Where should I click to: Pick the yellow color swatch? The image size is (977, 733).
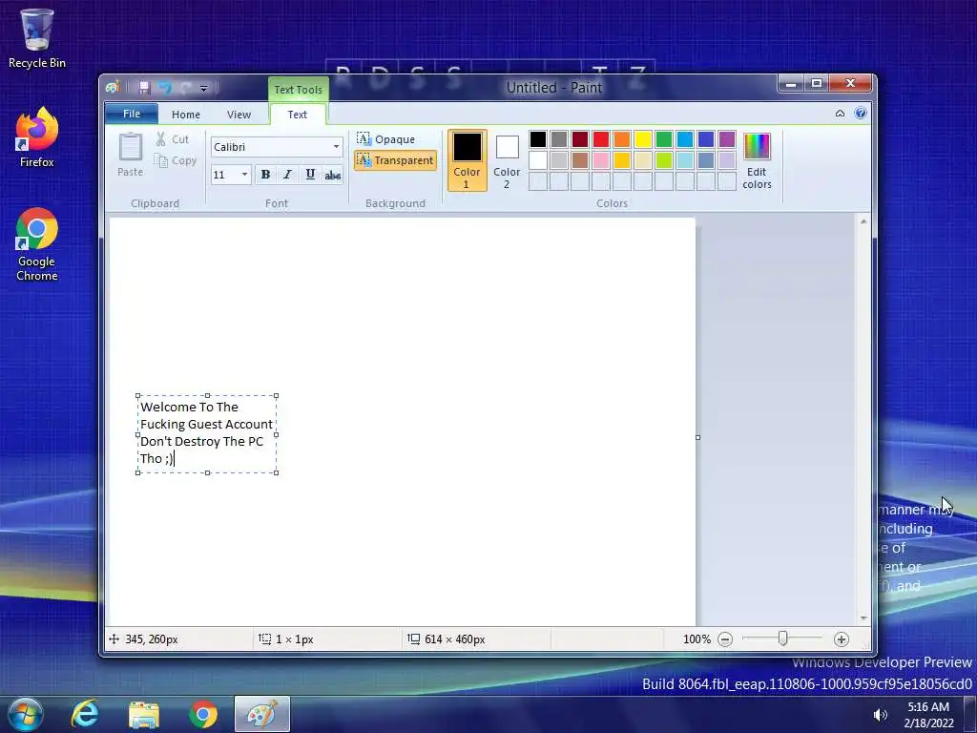(643, 139)
